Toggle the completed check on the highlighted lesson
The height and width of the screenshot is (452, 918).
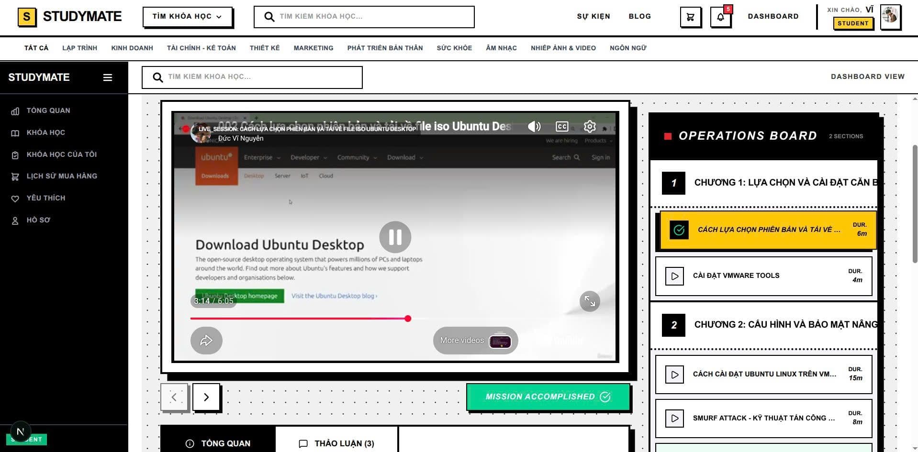[679, 230]
